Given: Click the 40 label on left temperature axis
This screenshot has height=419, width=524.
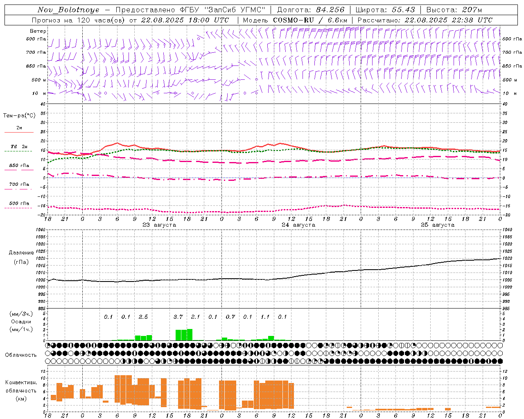Looking at the screenshot, I should point(43,104).
